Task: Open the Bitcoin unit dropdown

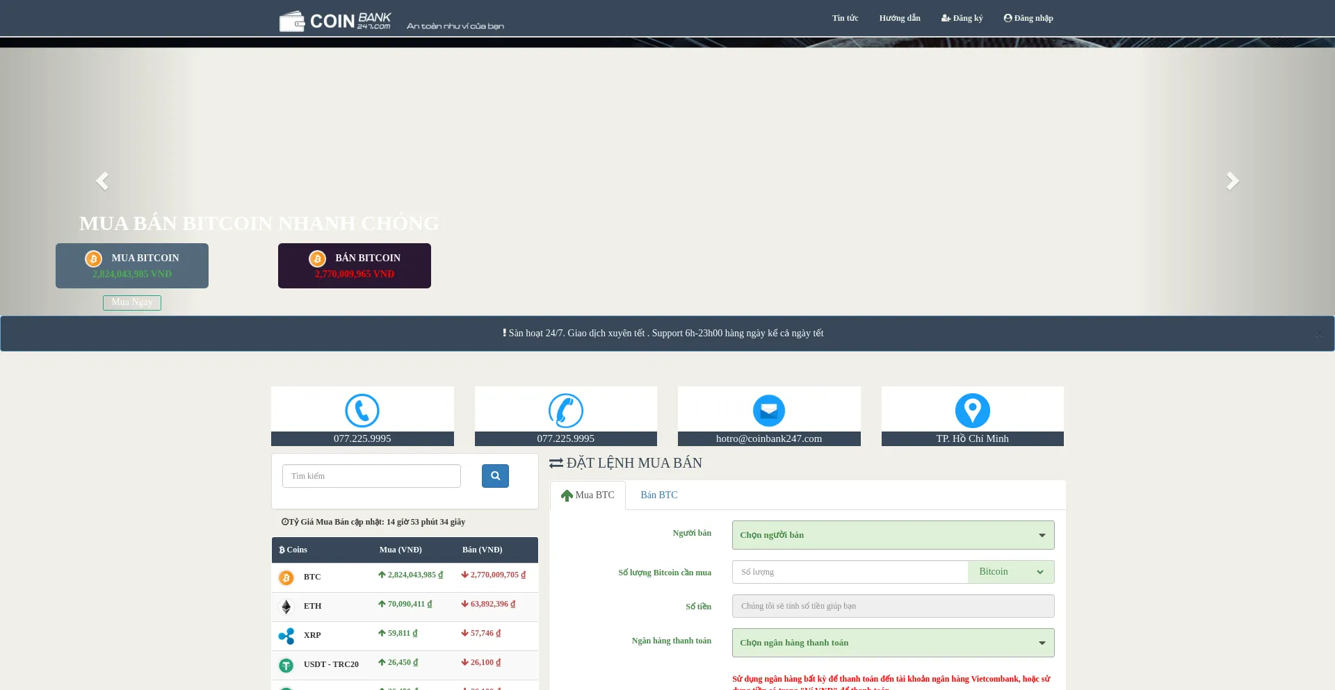Action: pyautogui.click(x=1011, y=572)
